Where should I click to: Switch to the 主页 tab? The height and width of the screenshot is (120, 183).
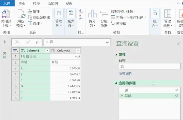tap(22, 3)
